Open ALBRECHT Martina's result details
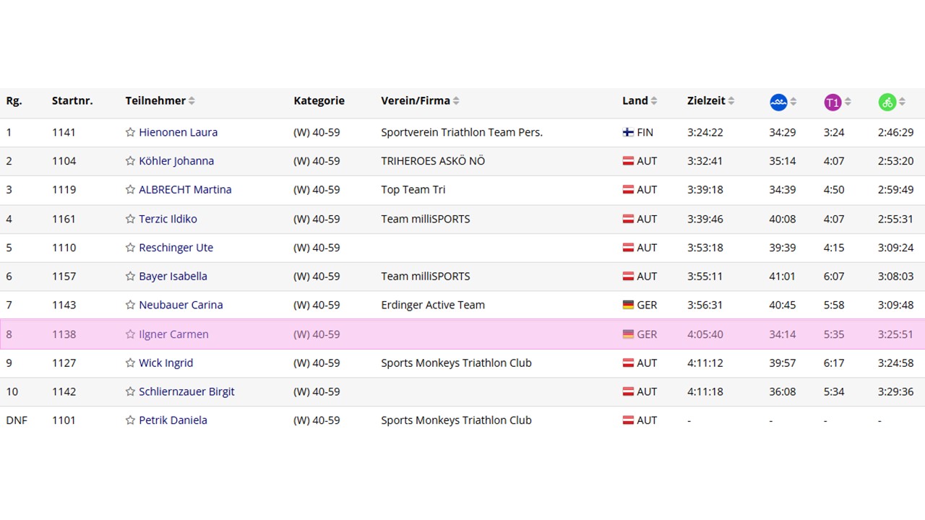This screenshot has width=925, height=520. (x=185, y=190)
